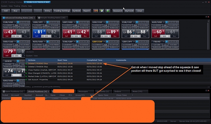211x124 pixels.
Task: Click the blue '2' icon on EUR/GBP tile
Action: (77, 42)
